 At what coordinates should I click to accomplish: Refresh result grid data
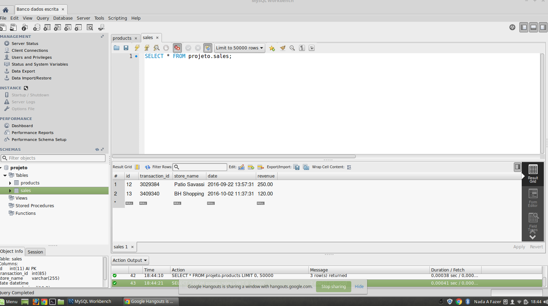148,167
